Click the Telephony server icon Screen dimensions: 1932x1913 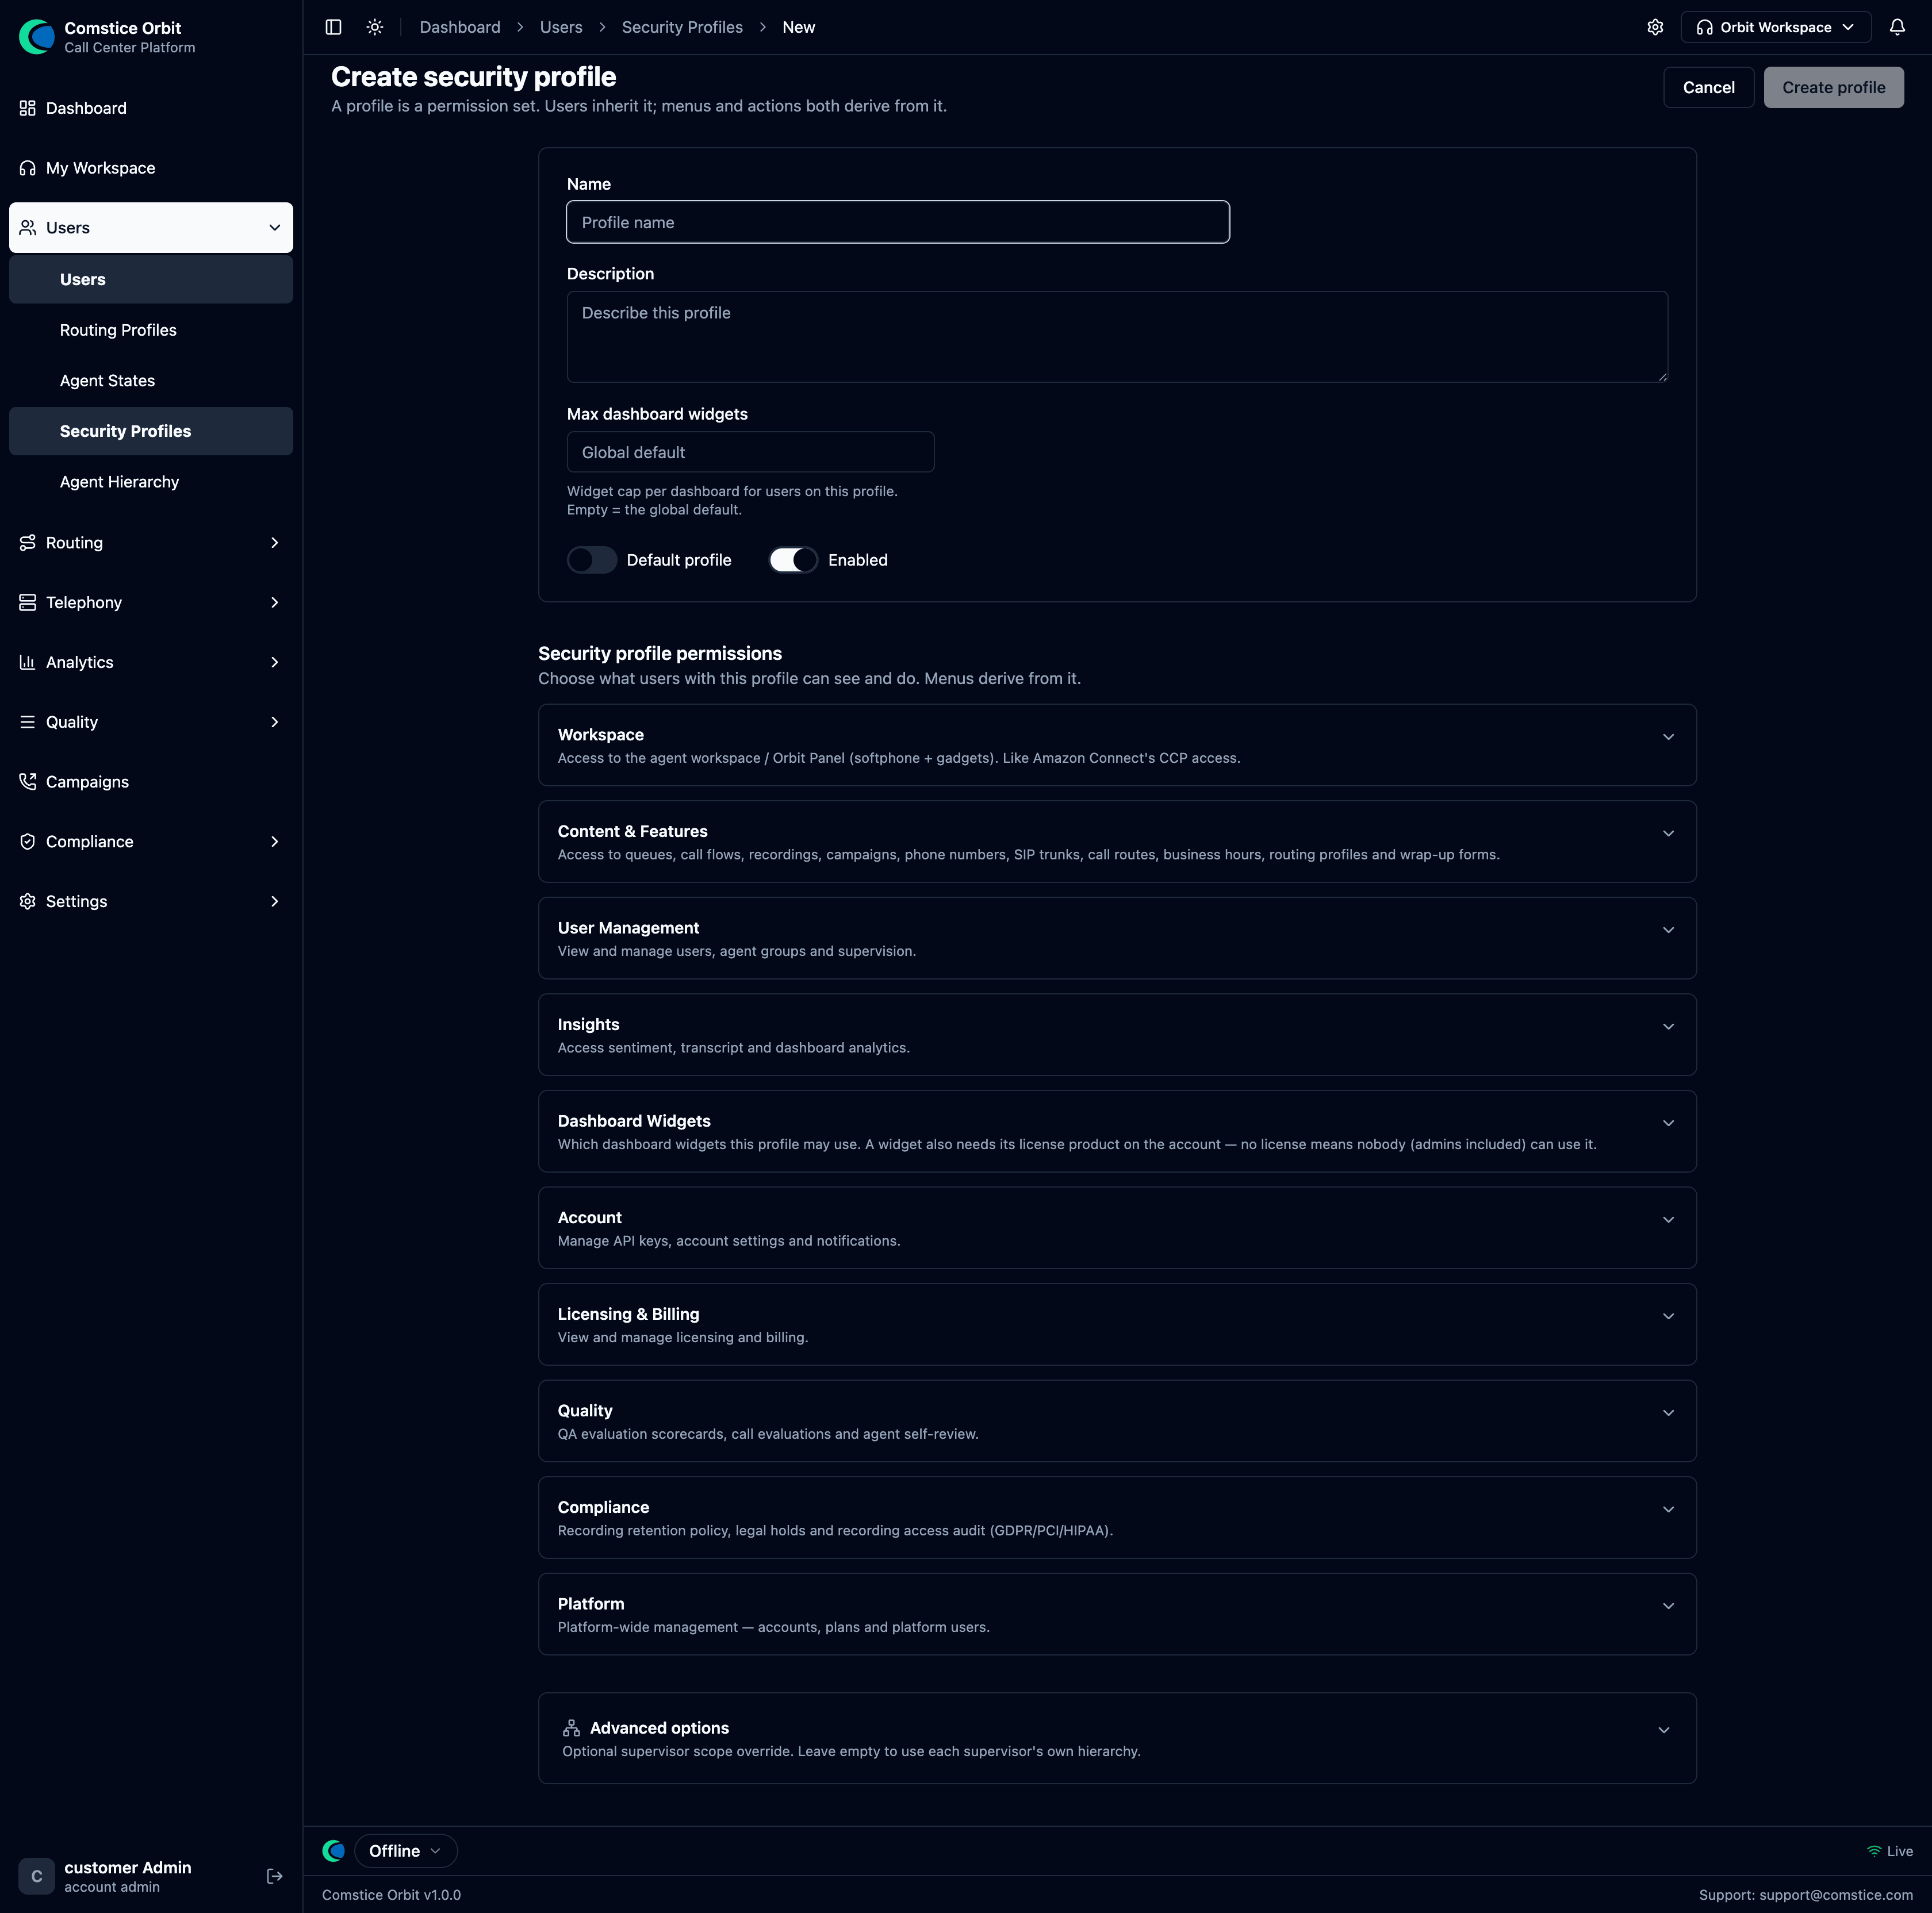[x=28, y=602]
